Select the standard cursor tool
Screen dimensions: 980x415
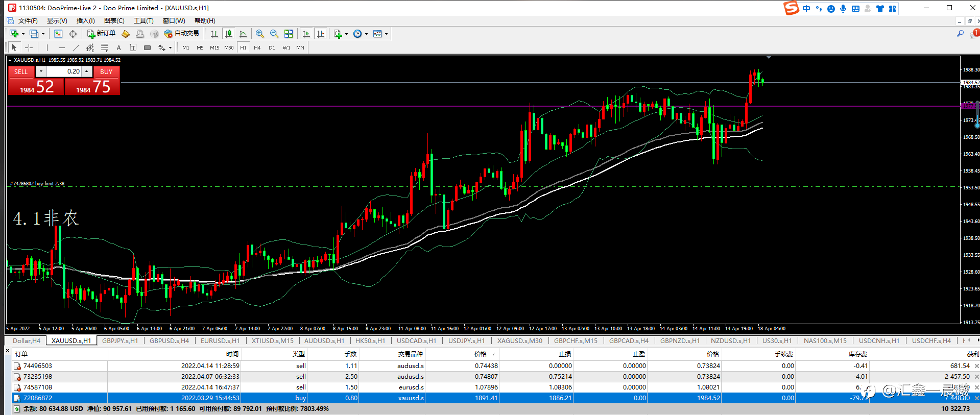coord(14,47)
